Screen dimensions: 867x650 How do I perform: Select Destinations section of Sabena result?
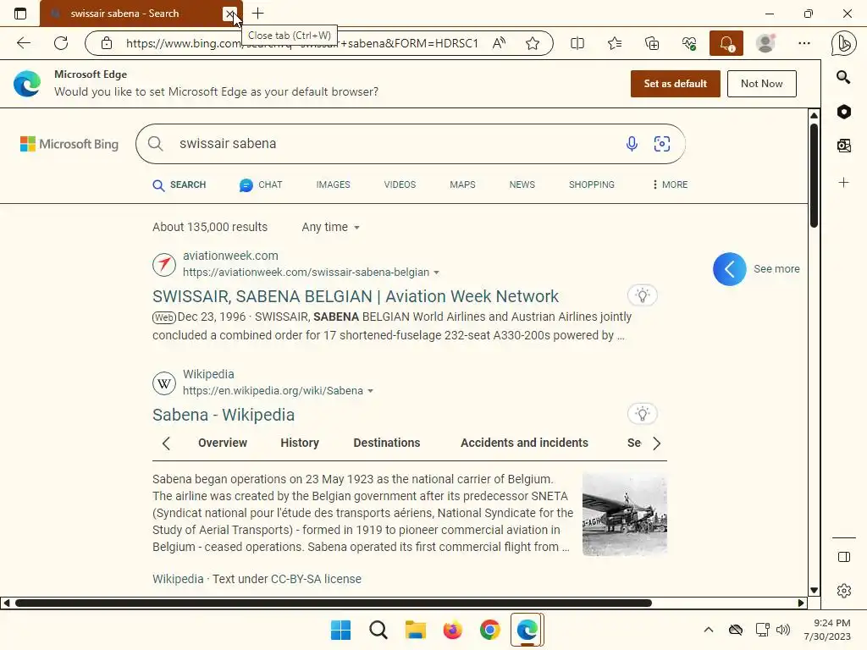pyautogui.click(x=386, y=443)
